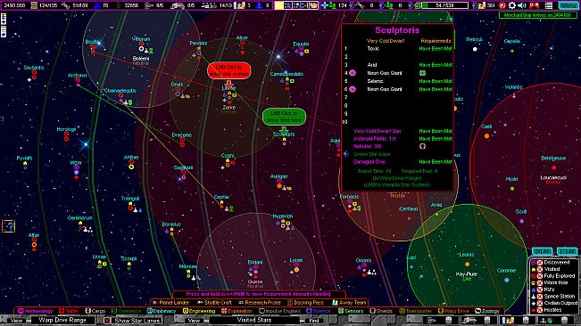Open the Warp Drive Range view selector
The width and height of the screenshot is (581, 326).
(x=62, y=320)
